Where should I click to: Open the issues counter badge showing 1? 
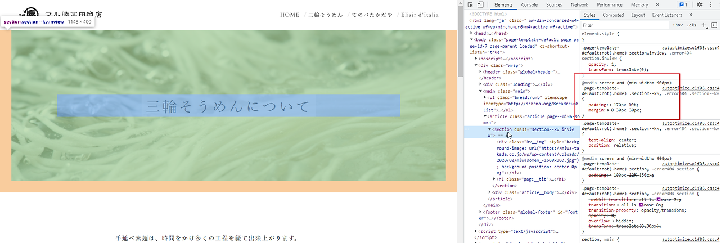683,4
